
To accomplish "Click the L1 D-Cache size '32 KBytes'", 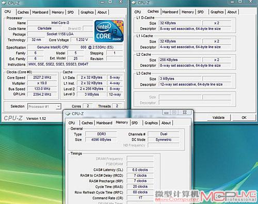I will (x=180, y=23).
